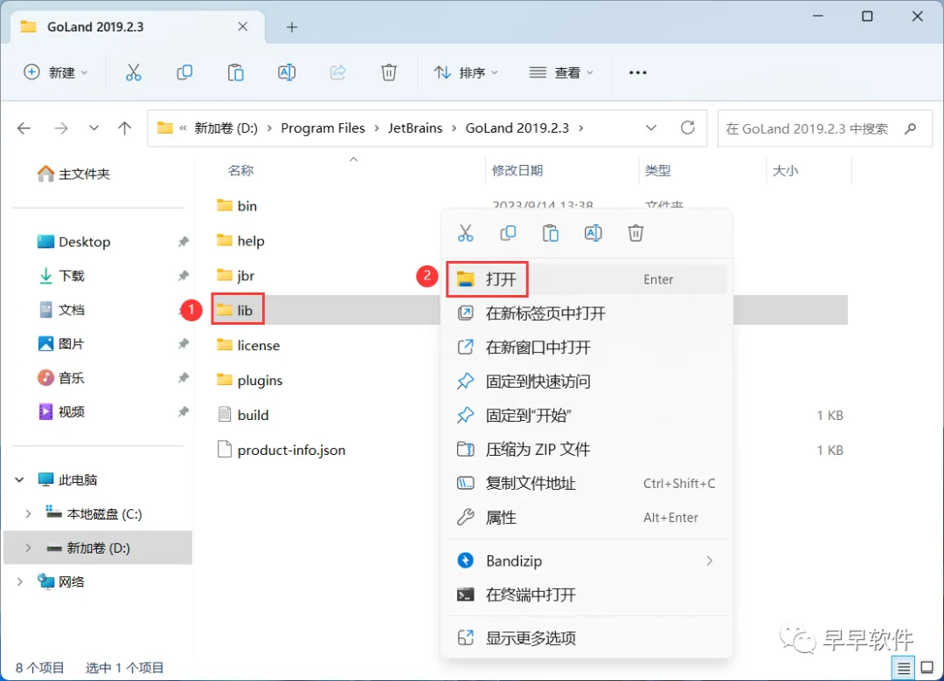This screenshot has width=944, height=681.
Task: Open the 新建 dropdown menu
Action: point(56,72)
